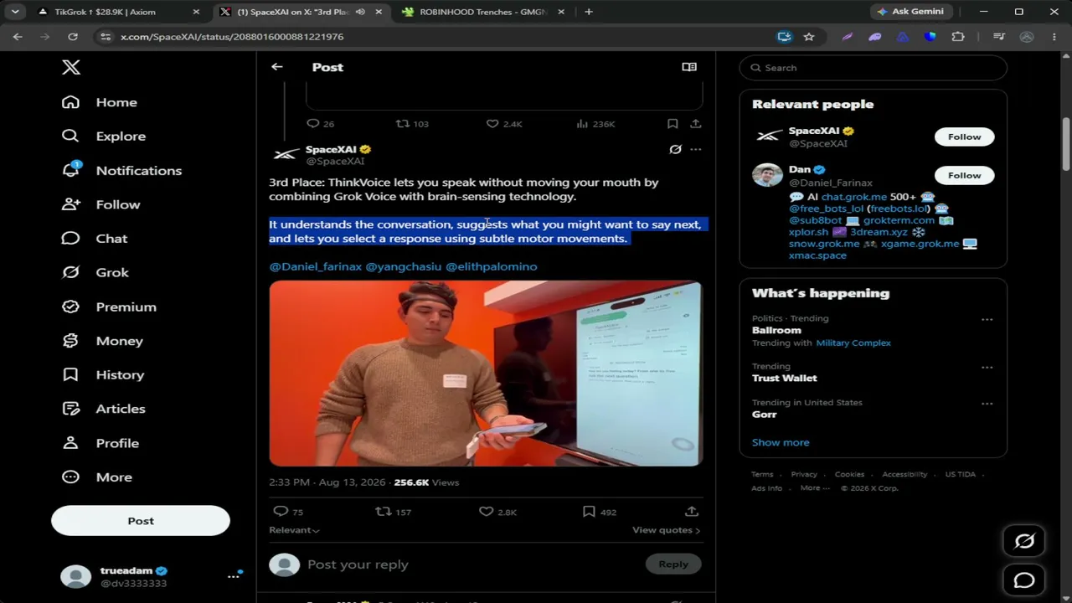Open the Home timeline
This screenshot has width=1072, height=603.
(x=100, y=102)
